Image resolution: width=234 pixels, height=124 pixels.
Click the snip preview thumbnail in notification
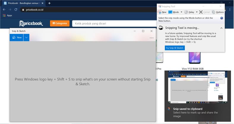click(x=198, y=87)
